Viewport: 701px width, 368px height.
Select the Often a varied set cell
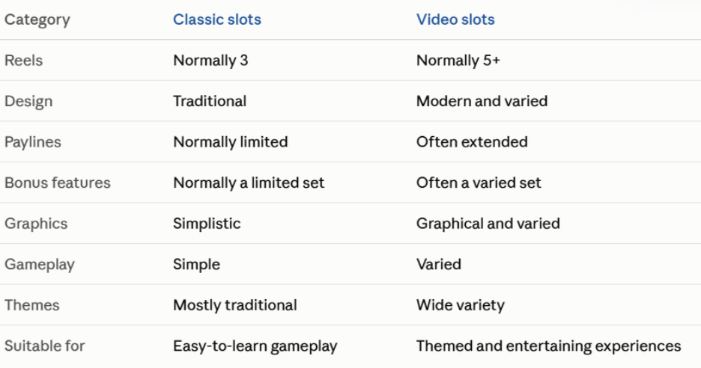tap(479, 183)
